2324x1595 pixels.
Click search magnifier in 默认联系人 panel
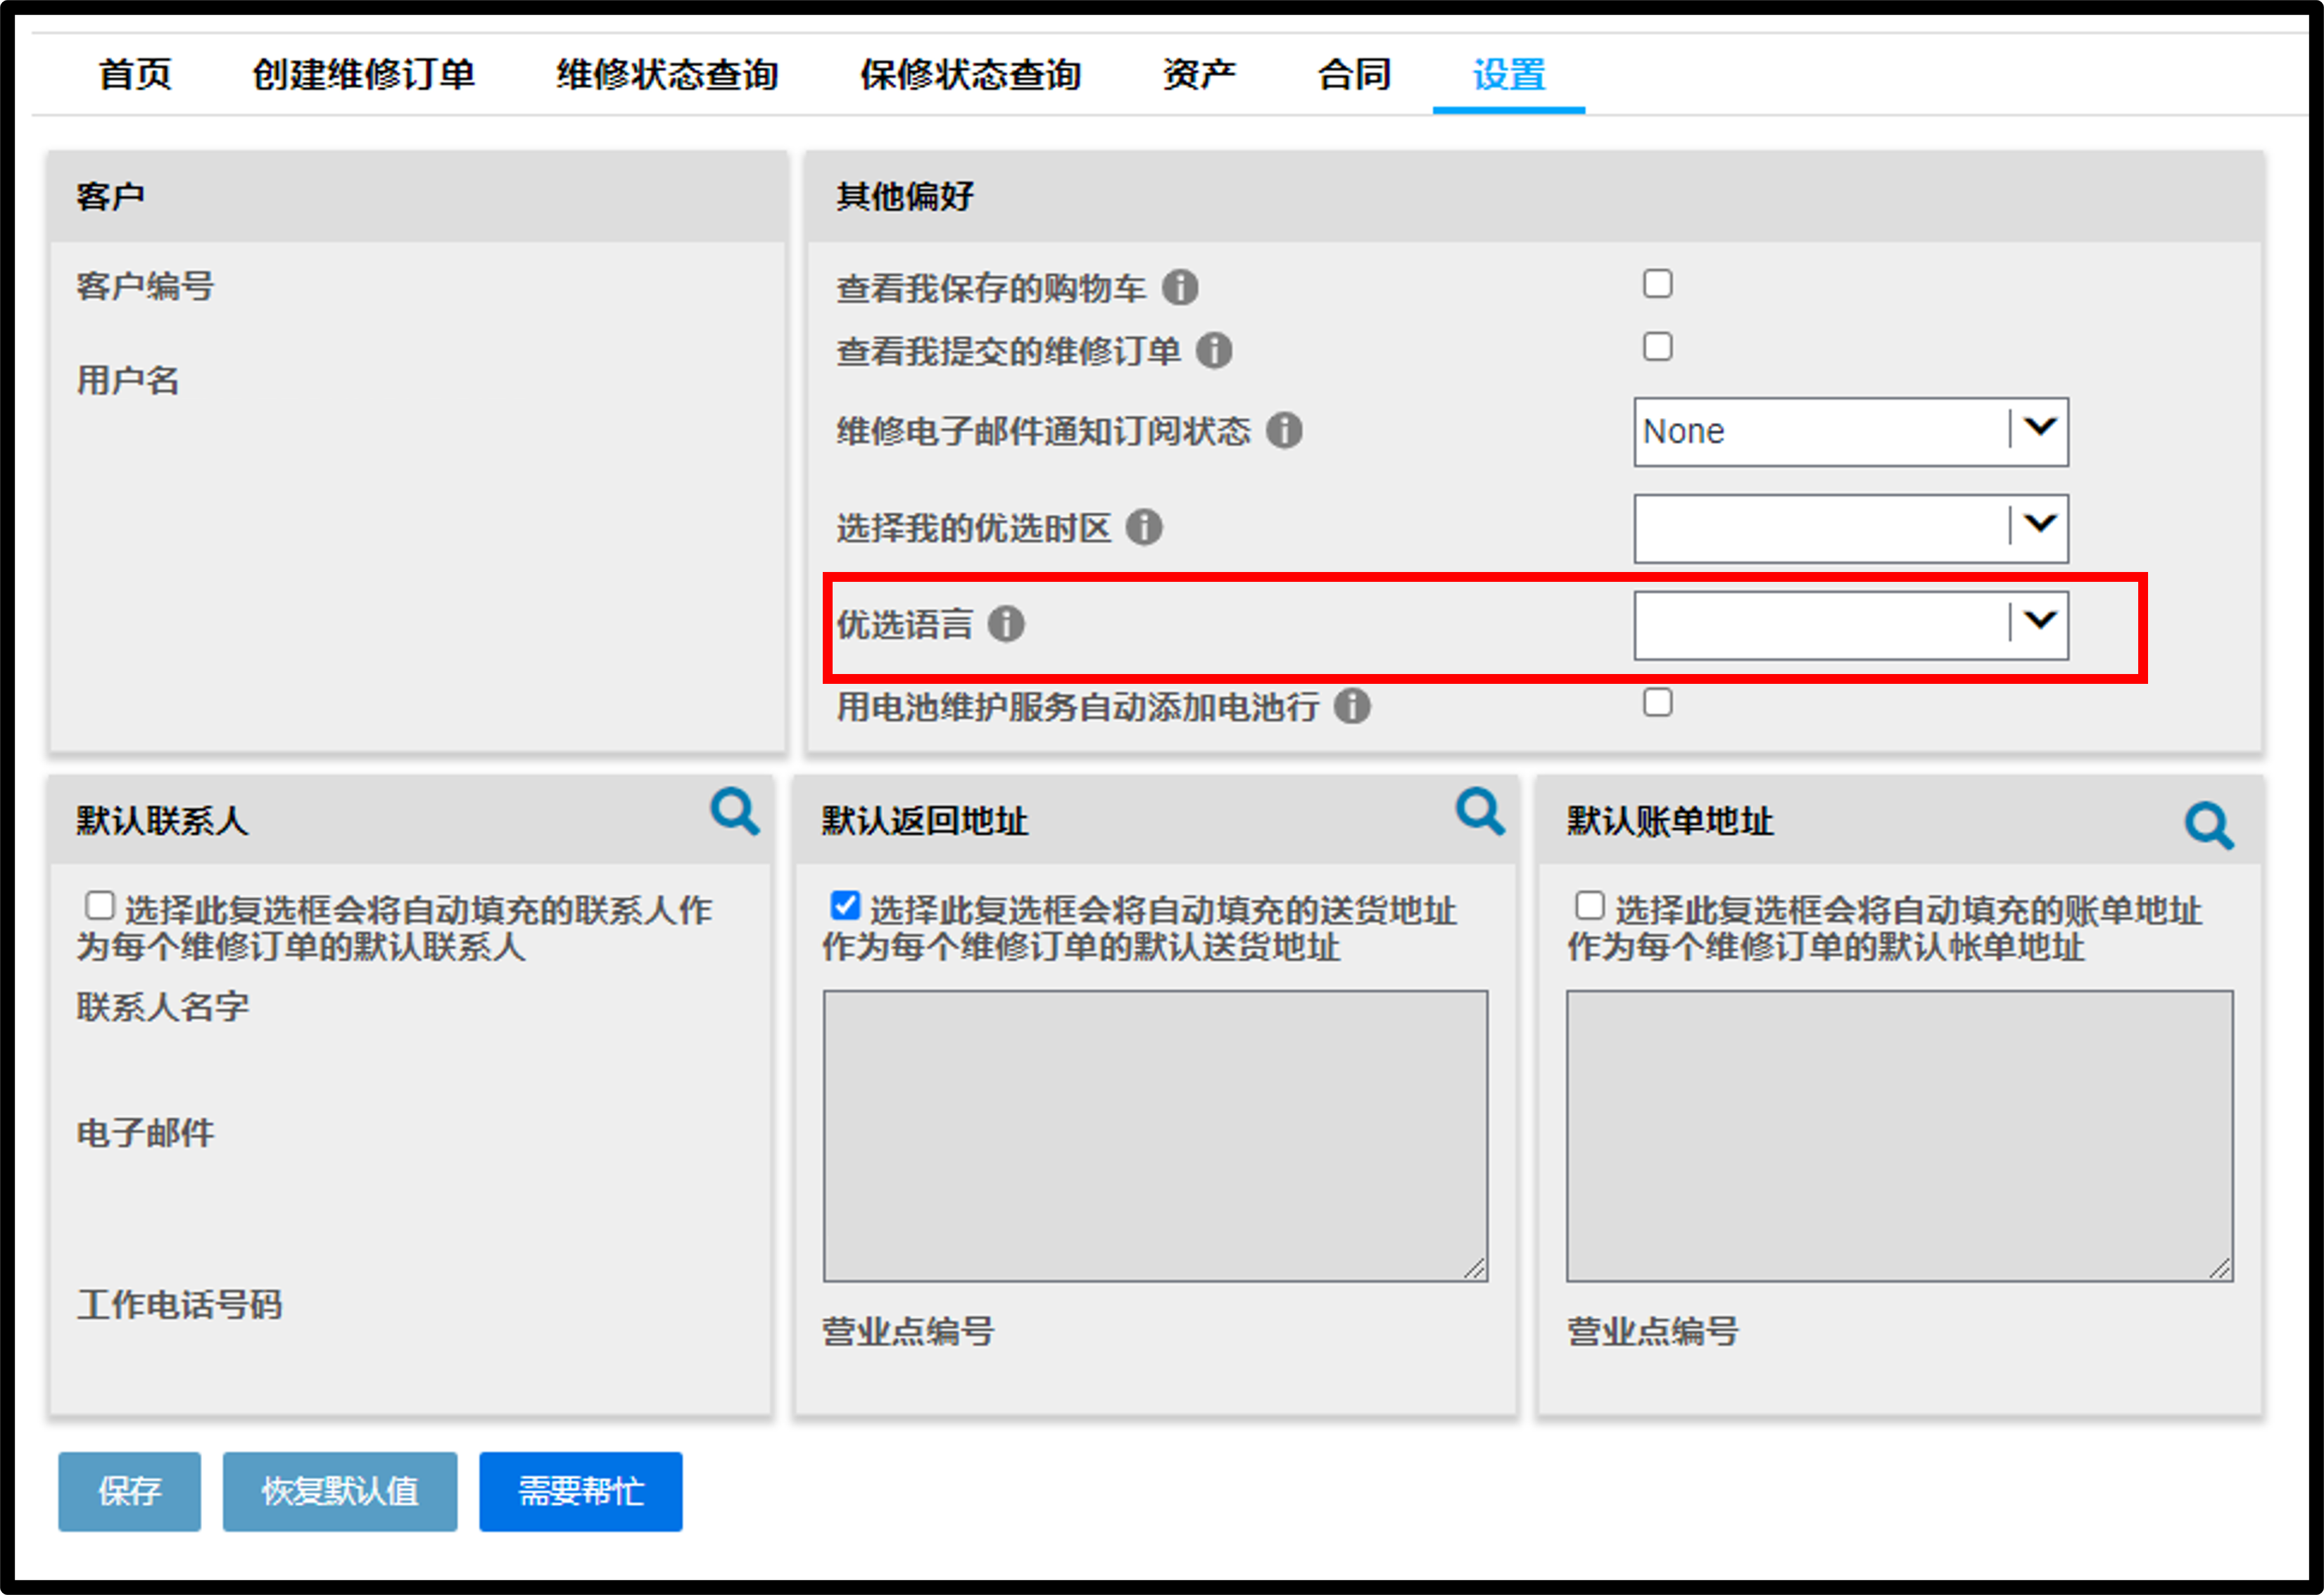coord(735,811)
